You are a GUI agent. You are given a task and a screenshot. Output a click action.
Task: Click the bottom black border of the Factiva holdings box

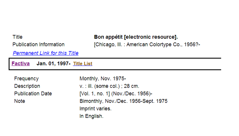(115, 70)
